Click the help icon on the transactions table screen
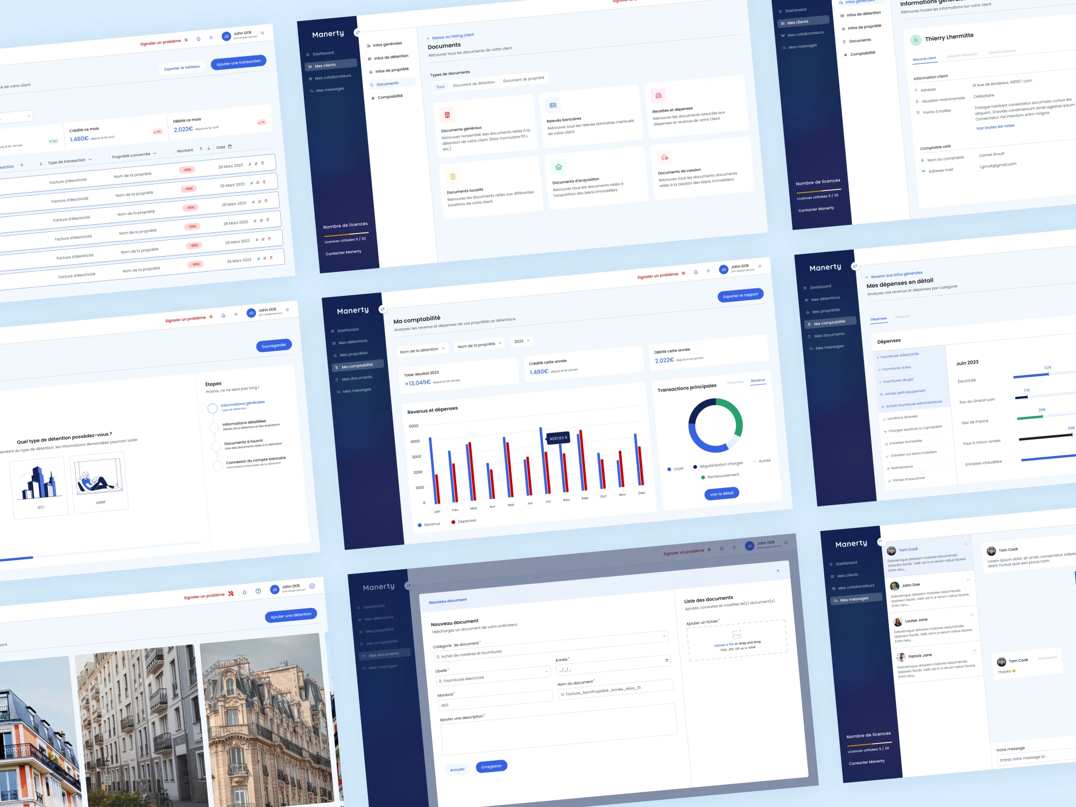 [x=211, y=38]
